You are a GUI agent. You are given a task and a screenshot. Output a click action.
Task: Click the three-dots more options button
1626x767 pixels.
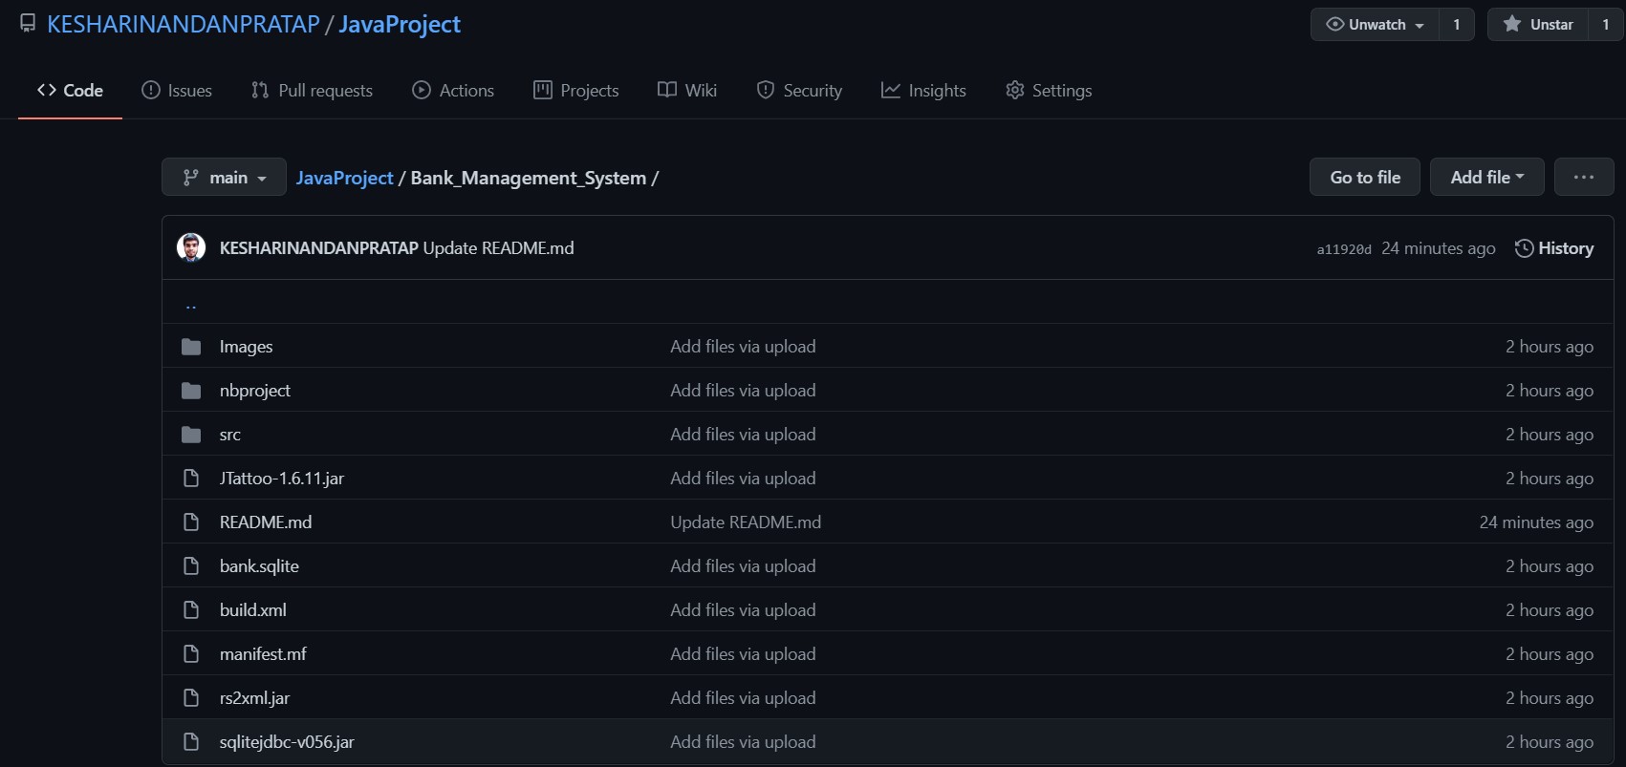pyautogui.click(x=1583, y=177)
